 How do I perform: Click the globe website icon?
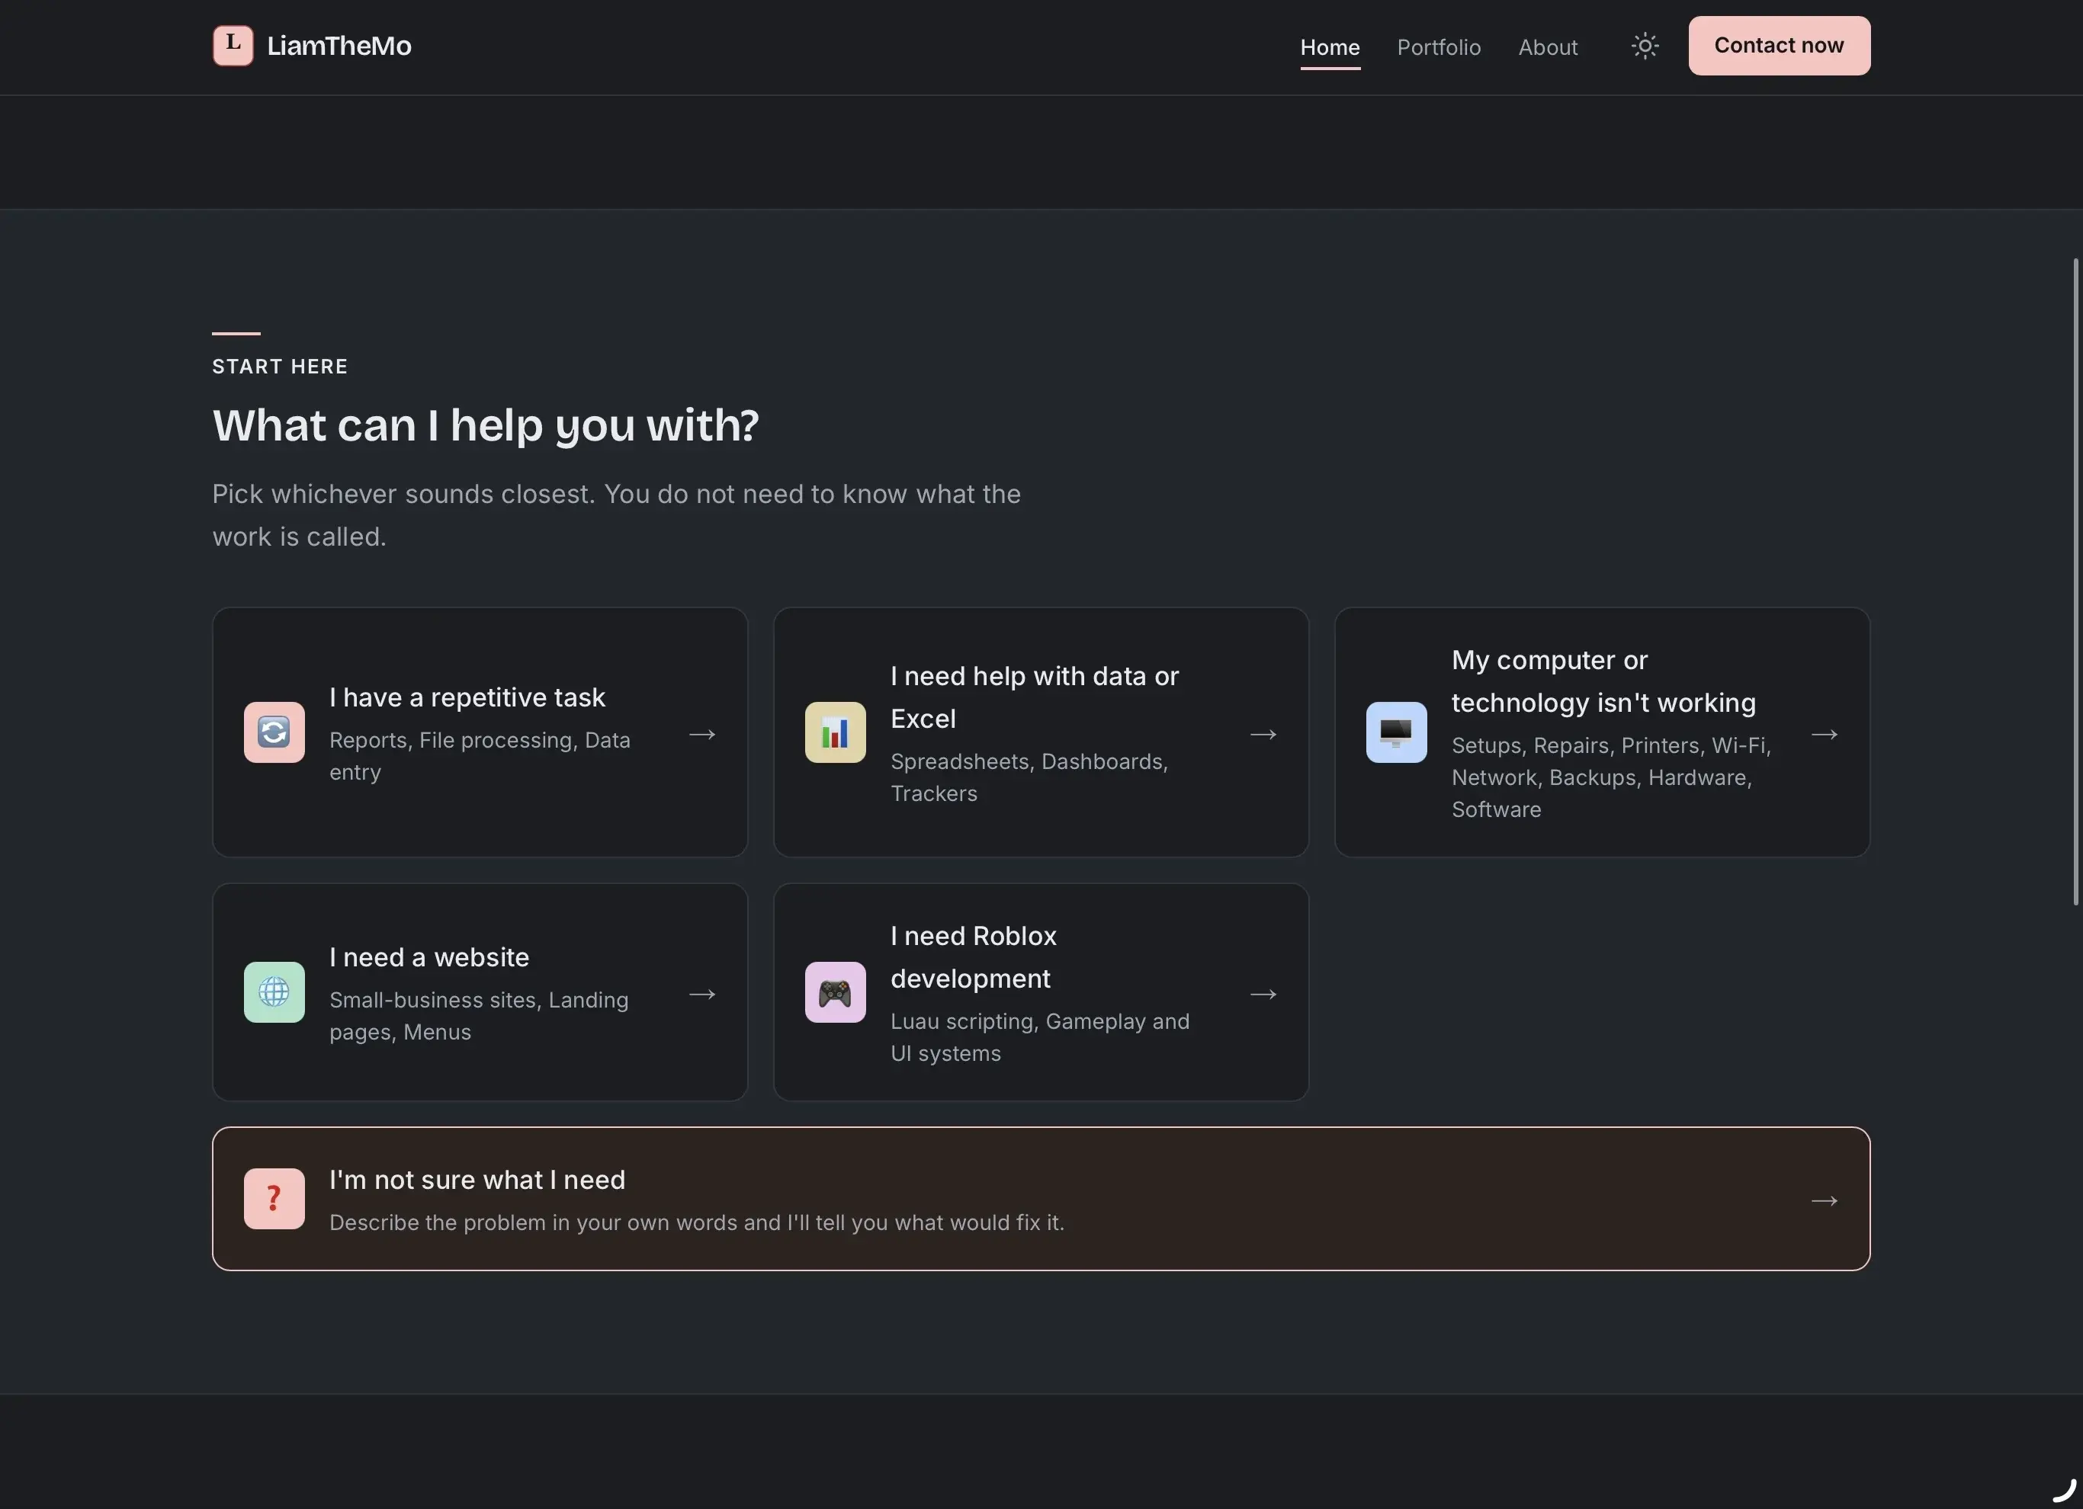(x=274, y=992)
